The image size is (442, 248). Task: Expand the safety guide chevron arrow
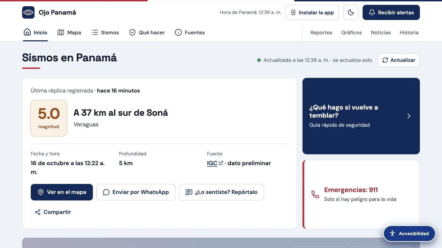pyautogui.click(x=409, y=116)
